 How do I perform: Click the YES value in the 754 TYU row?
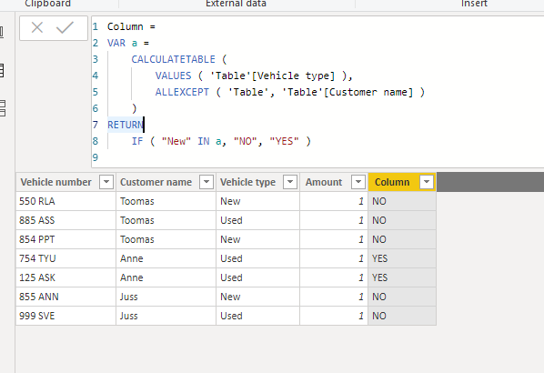[402, 258]
